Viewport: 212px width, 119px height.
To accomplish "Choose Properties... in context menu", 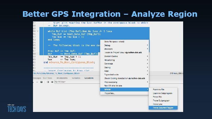I will pyautogui.click(x=125, y=93).
